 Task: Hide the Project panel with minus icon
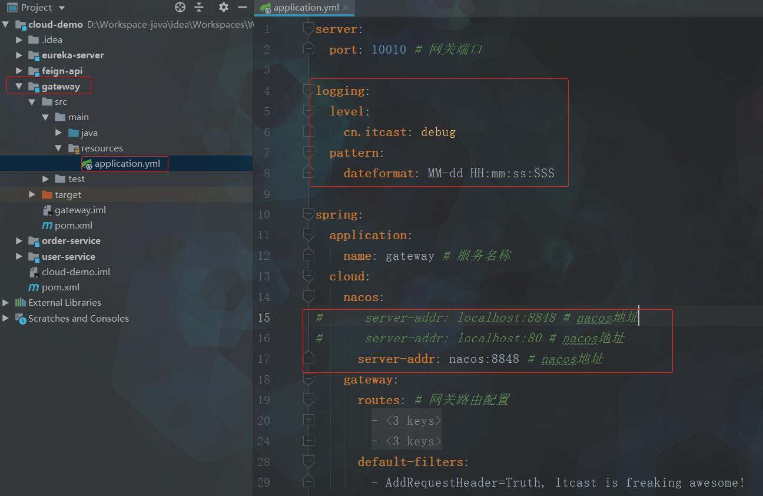242,7
